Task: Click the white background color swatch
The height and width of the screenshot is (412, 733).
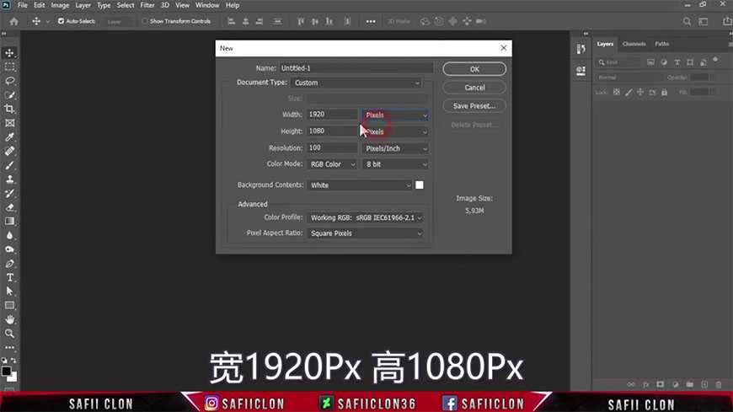Action: [420, 185]
